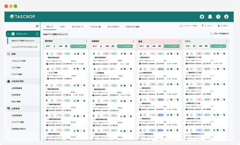Star the first 詳細設計 task card
This screenshot has height=145, width=240.
point(127,54)
